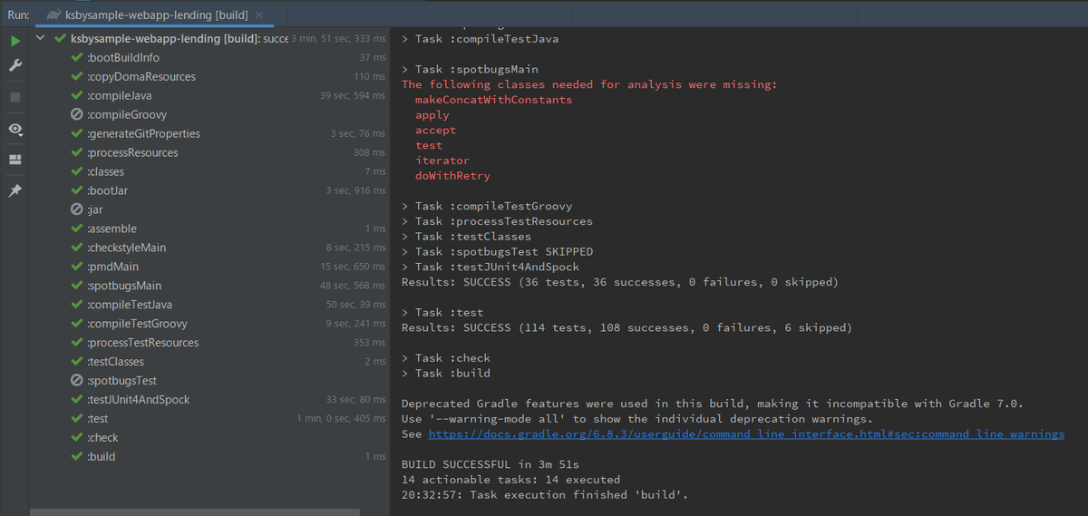The image size is (1088, 516).
Task: Select the :assemble task row
Action: (x=211, y=229)
